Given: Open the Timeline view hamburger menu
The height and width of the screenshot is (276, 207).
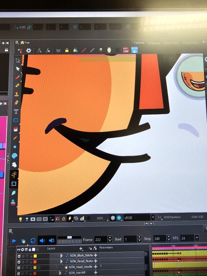Looking at the screenshot, I should pos(10,231).
